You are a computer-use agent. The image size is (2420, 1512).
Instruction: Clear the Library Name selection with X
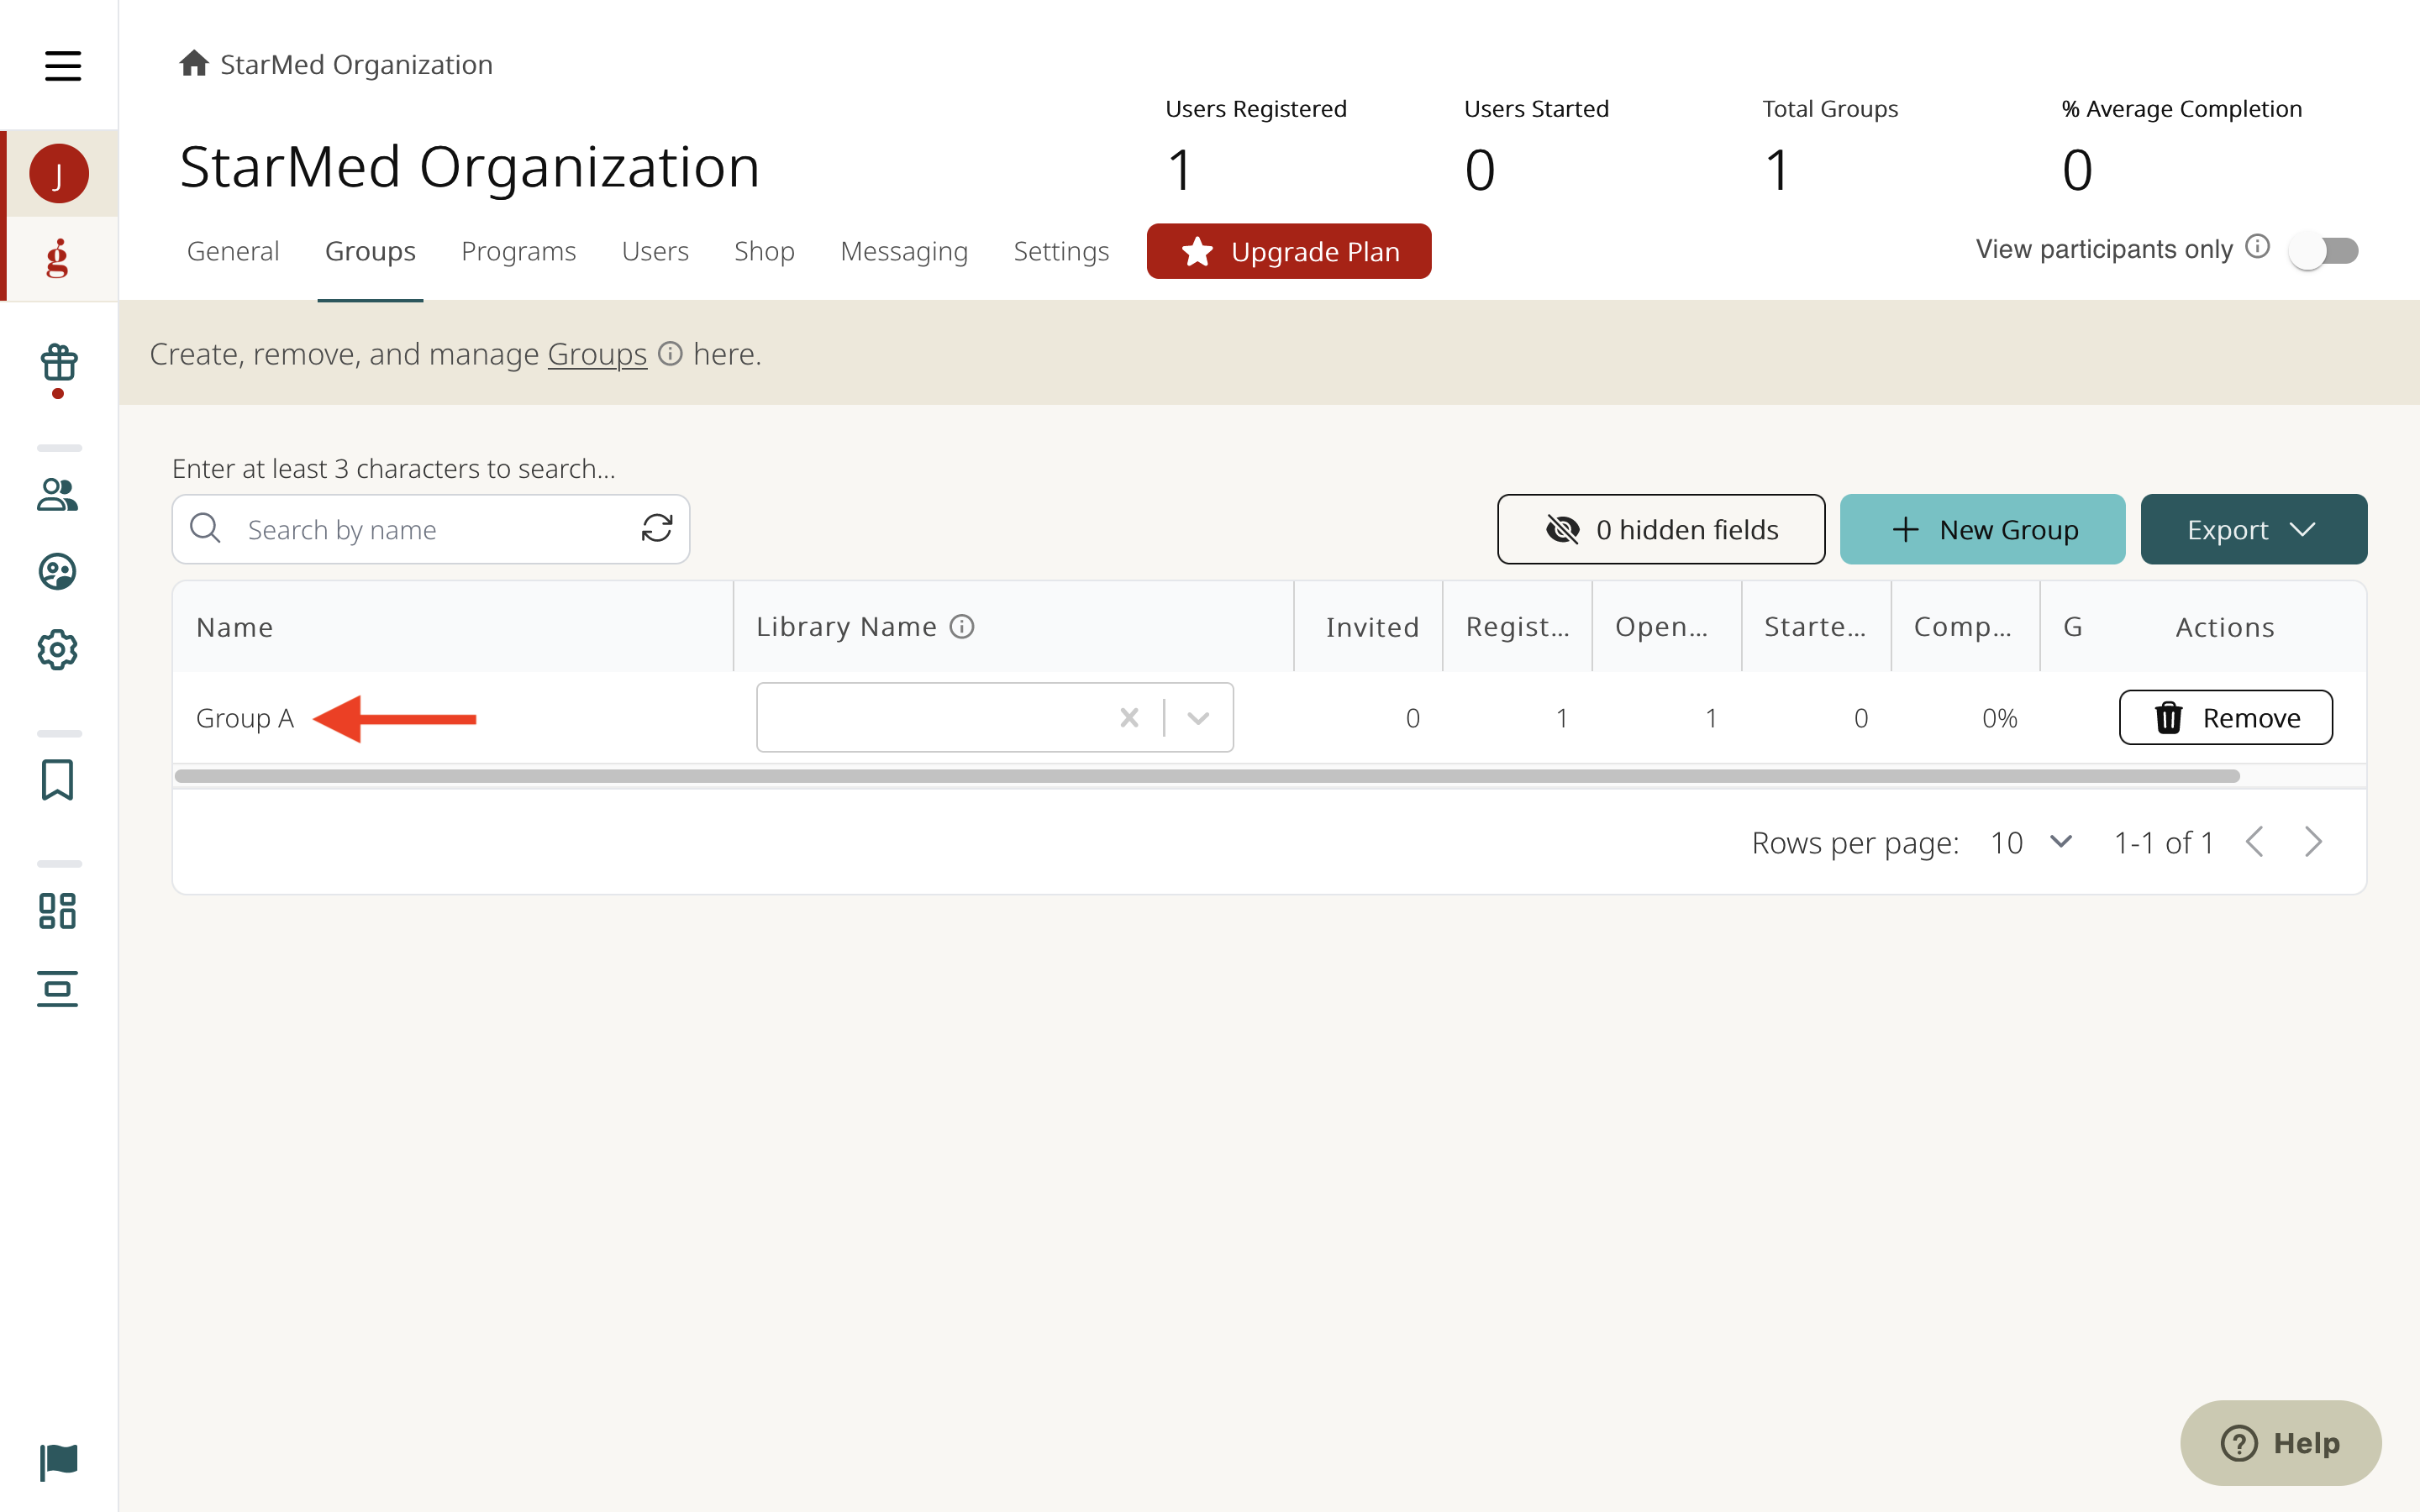tap(1129, 718)
